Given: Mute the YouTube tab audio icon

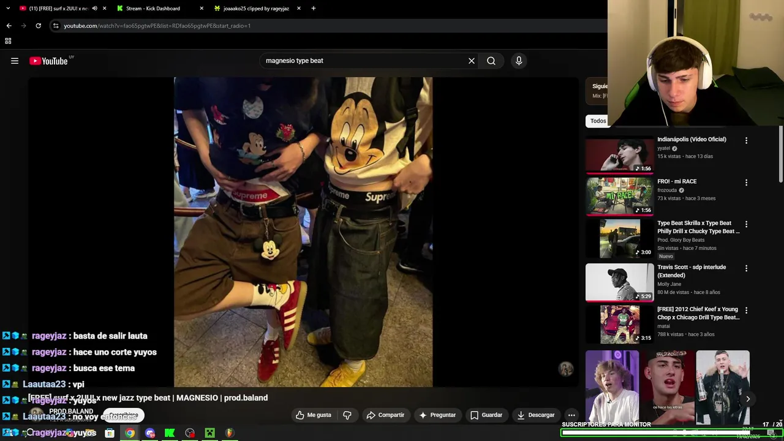Looking at the screenshot, I should coord(94,9).
